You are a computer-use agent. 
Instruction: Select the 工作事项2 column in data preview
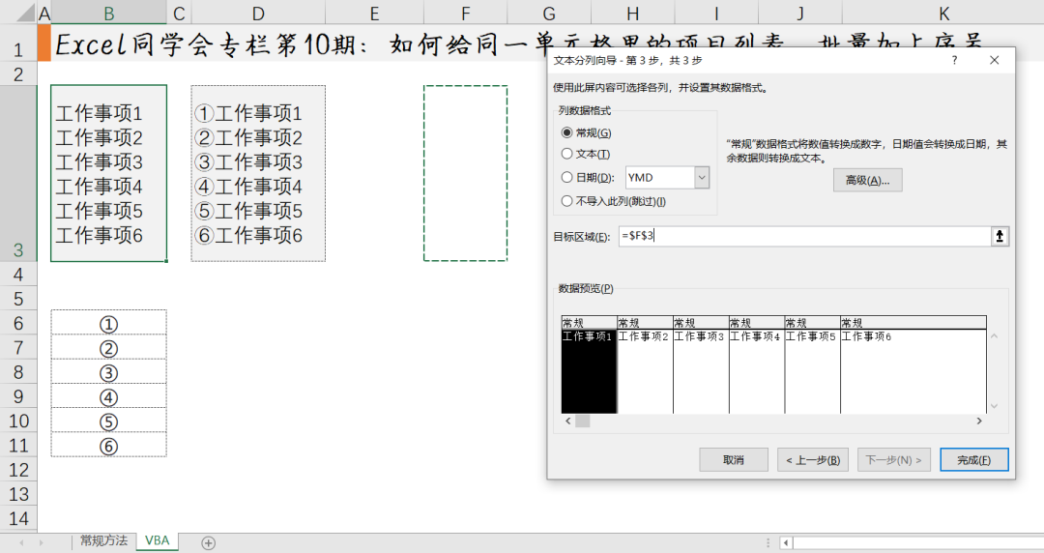tap(645, 367)
